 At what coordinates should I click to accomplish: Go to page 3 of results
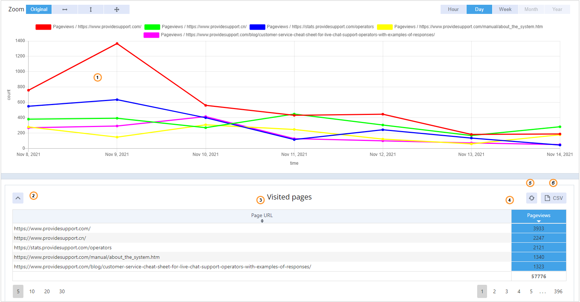[506, 291]
